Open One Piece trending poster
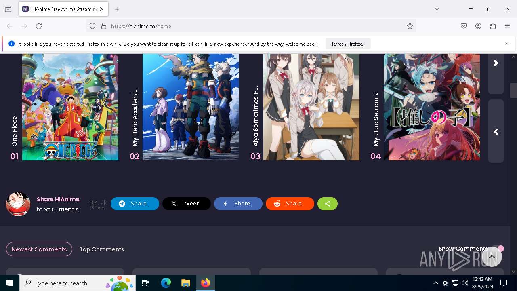 pos(70,107)
